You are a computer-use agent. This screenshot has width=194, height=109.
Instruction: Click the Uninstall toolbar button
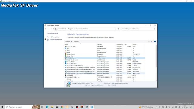coord(76,41)
